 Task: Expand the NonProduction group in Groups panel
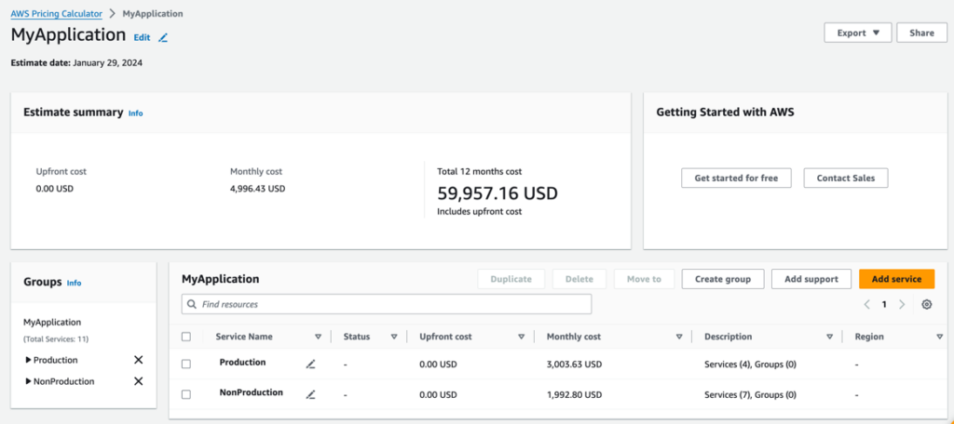[28, 381]
